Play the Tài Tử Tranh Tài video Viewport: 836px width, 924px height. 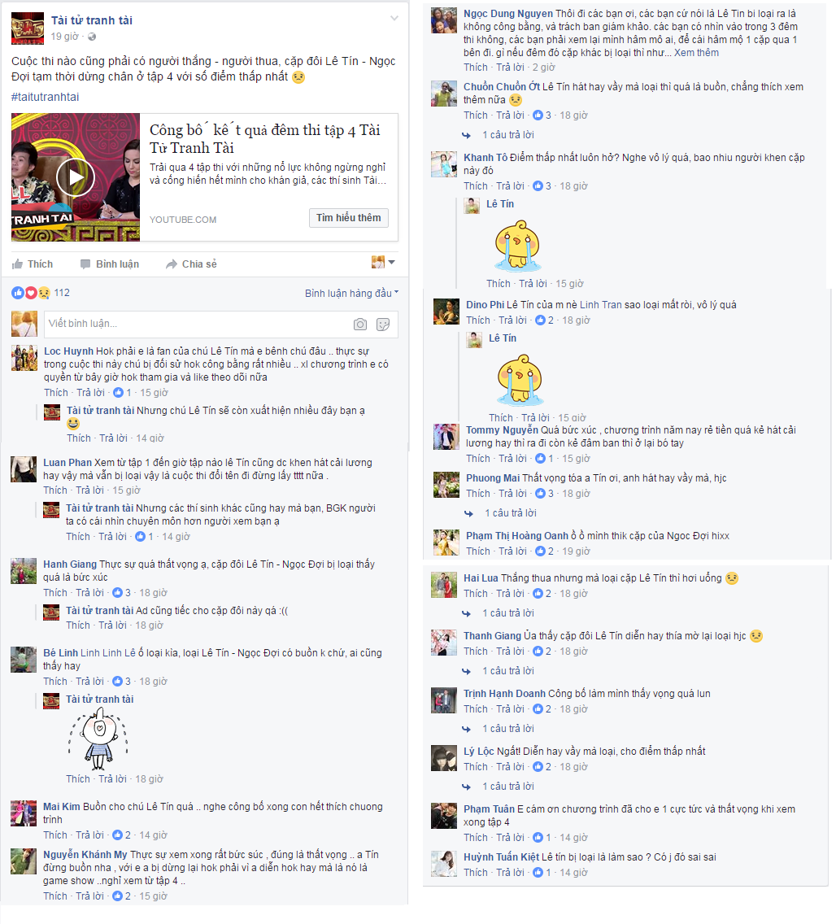pyautogui.click(x=76, y=177)
